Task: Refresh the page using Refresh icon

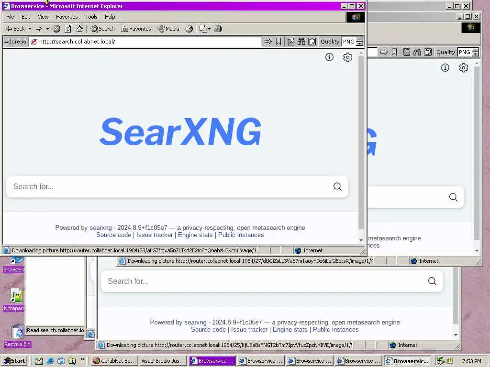Action: click(68, 29)
